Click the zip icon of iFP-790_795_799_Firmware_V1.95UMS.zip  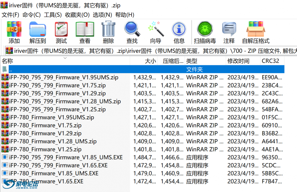click(x=5, y=77)
